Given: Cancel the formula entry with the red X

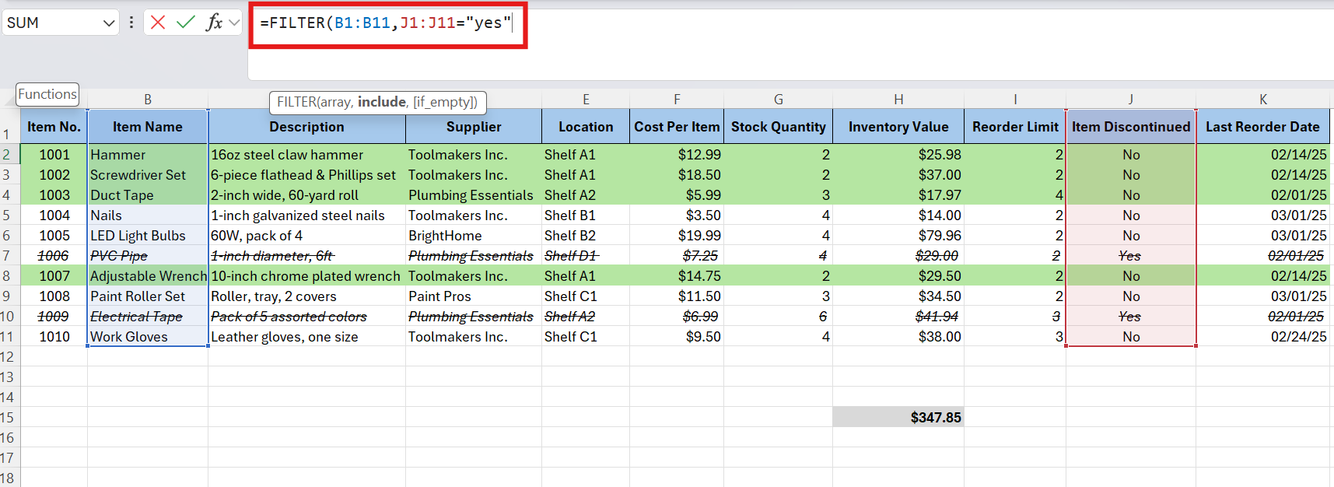Looking at the screenshot, I should (158, 23).
